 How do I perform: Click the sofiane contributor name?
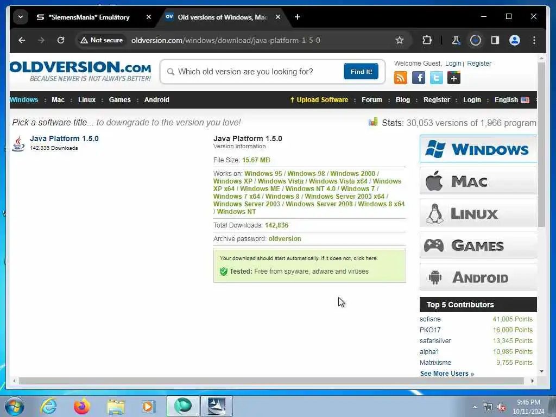click(430, 319)
